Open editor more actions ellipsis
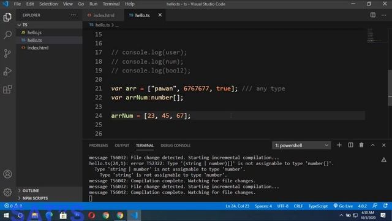 tap(384, 15)
